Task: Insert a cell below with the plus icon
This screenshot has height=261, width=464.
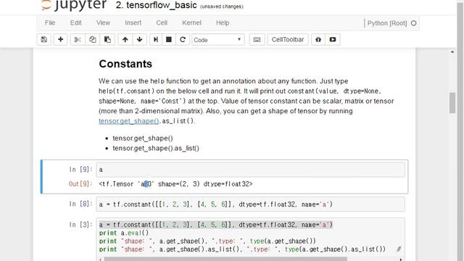Action: coord(60,39)
